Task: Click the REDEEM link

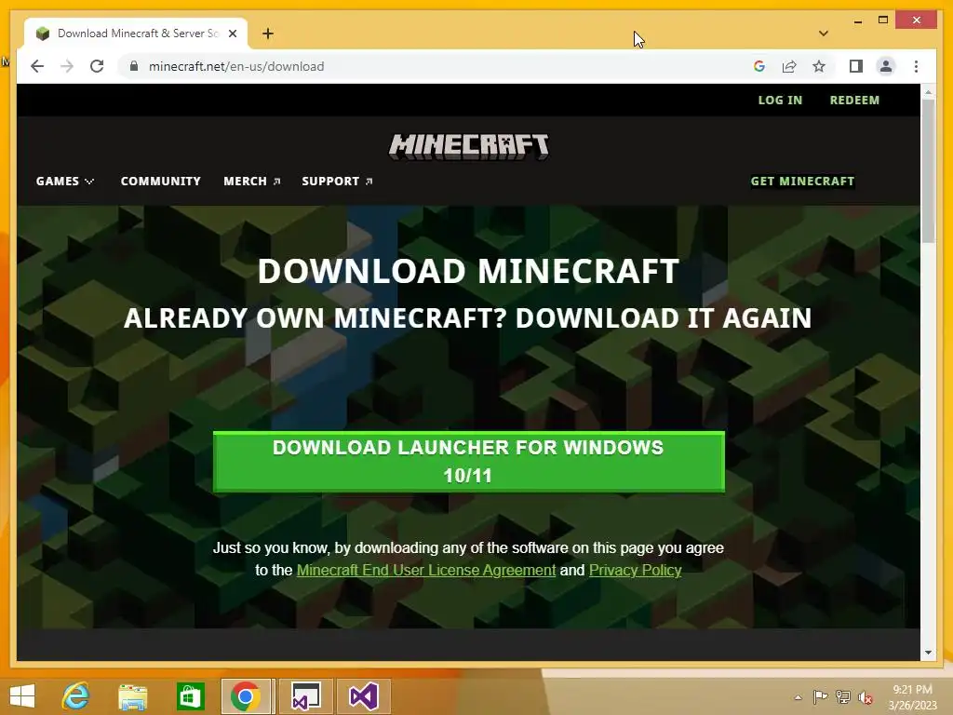Action: 854,100
